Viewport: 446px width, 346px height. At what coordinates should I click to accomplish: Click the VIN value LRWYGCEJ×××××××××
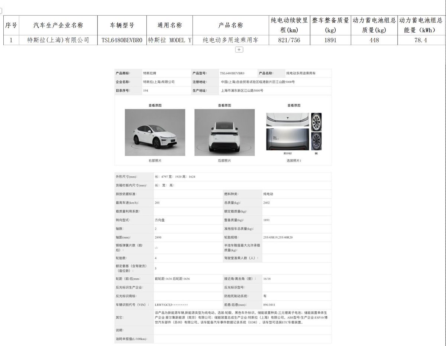pyautogui.click(x=171, y=304)
